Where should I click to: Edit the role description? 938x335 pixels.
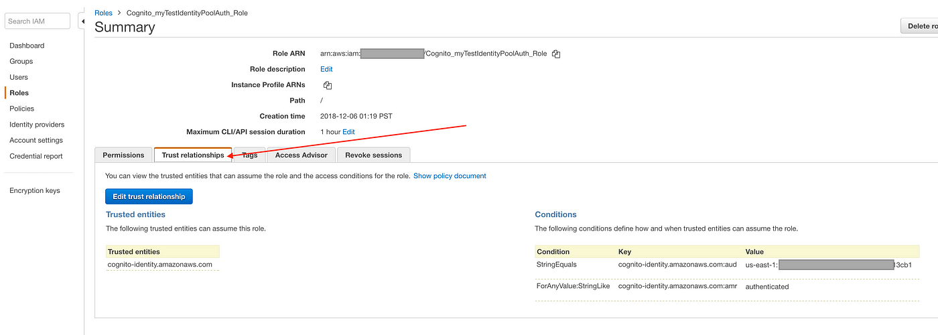click(326, 69)
